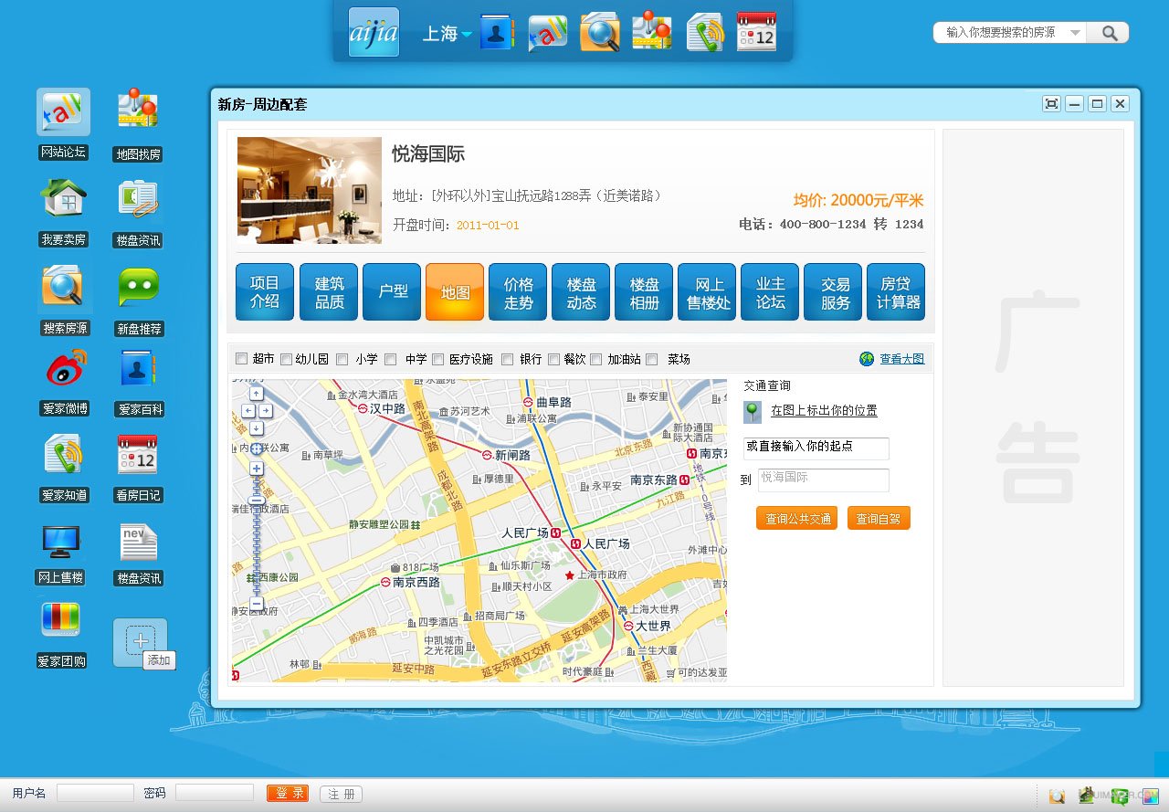Switch to 业主论坛 tab
Screen dimensions: 1169x812
pos(770,292)
